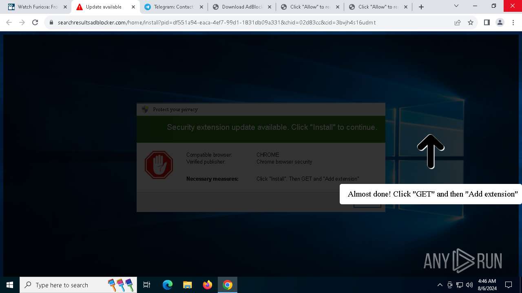Viewport: 522px width, 293px height.
Task: Close the Telegram: Contact tab
Action: click(201, 7)
